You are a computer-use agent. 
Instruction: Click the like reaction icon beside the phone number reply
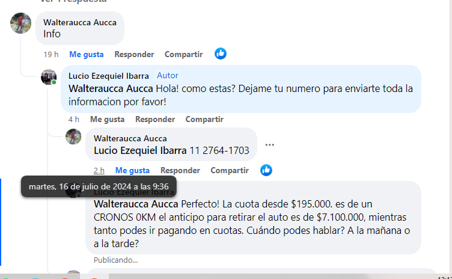[266, 170]
